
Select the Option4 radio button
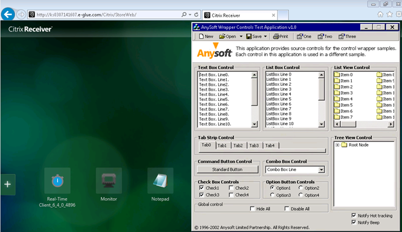(300, 195)
